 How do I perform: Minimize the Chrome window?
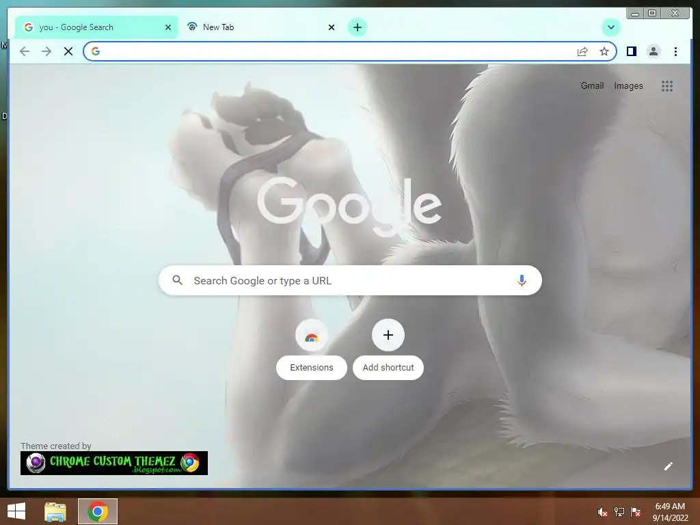click(635, 14)
